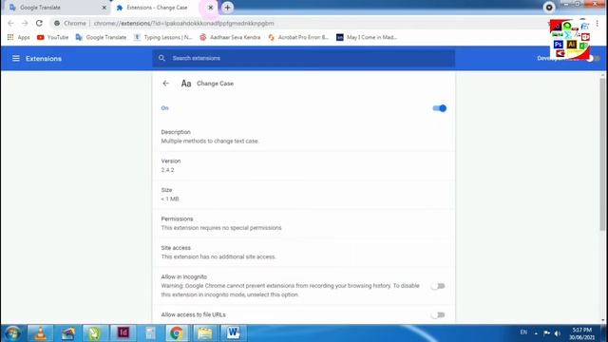Click the 'Multiple methods to change text case' description
Image resolution: width=608 pixels, height=342 pixels.
coord(210,142)
